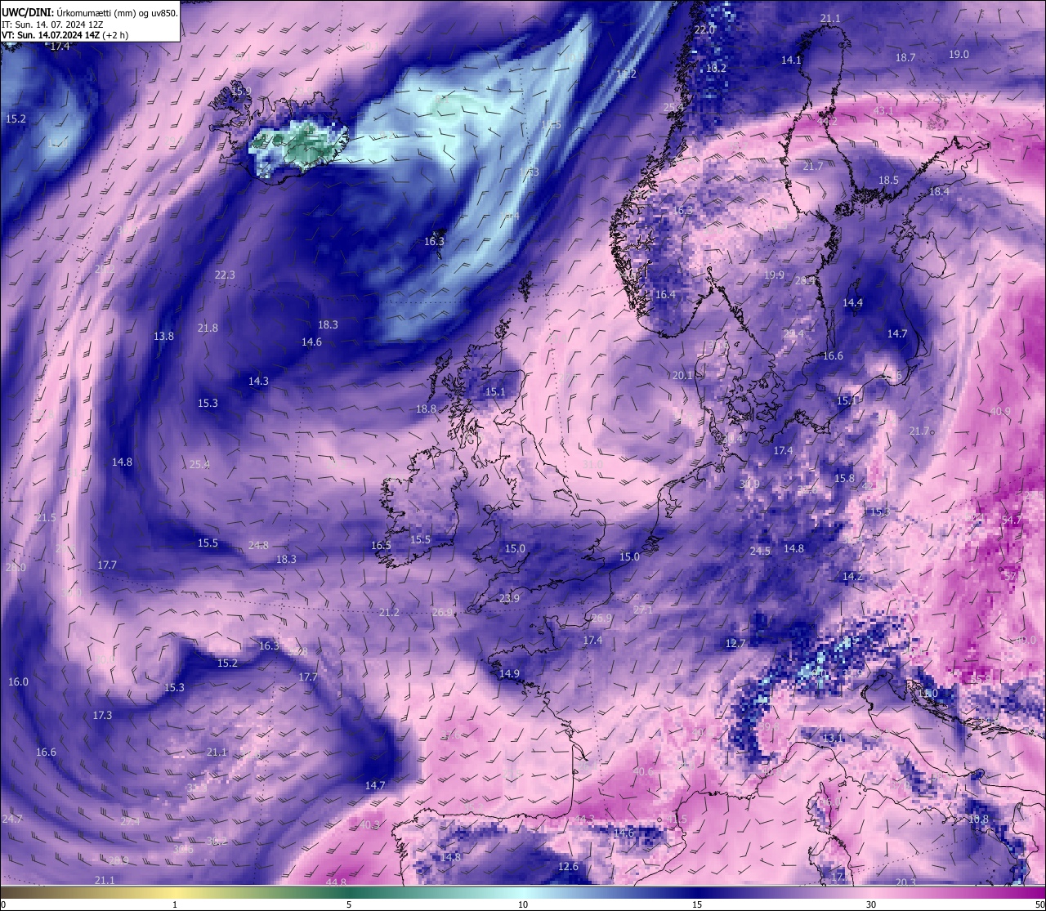Click the 54.7 value label

tap(1012, 520)
